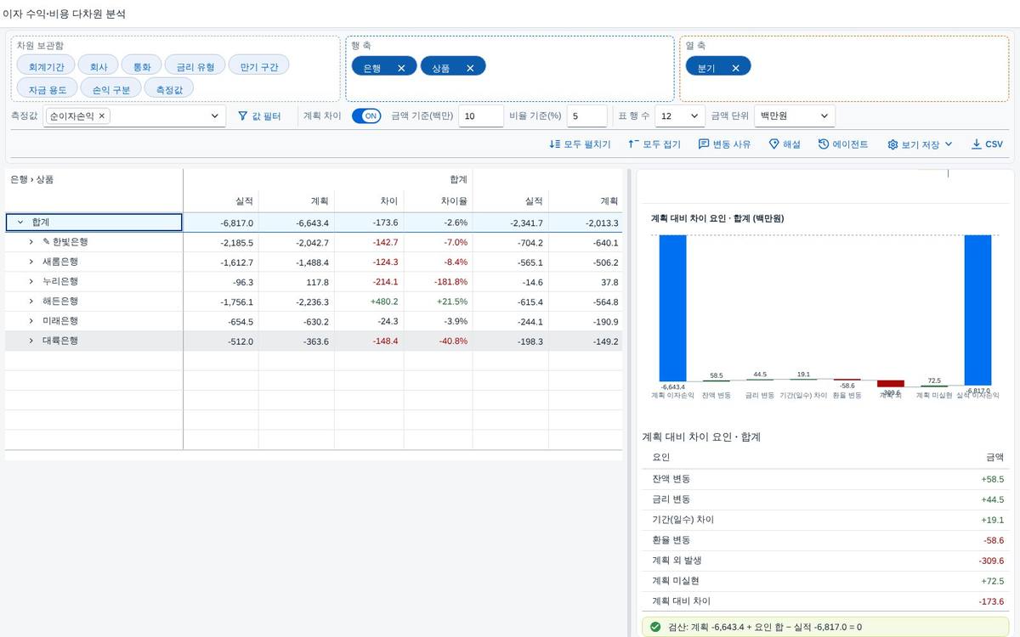Show 해설 insight explanation
This screenshot has height=637, width=1020.
point(785,144)
